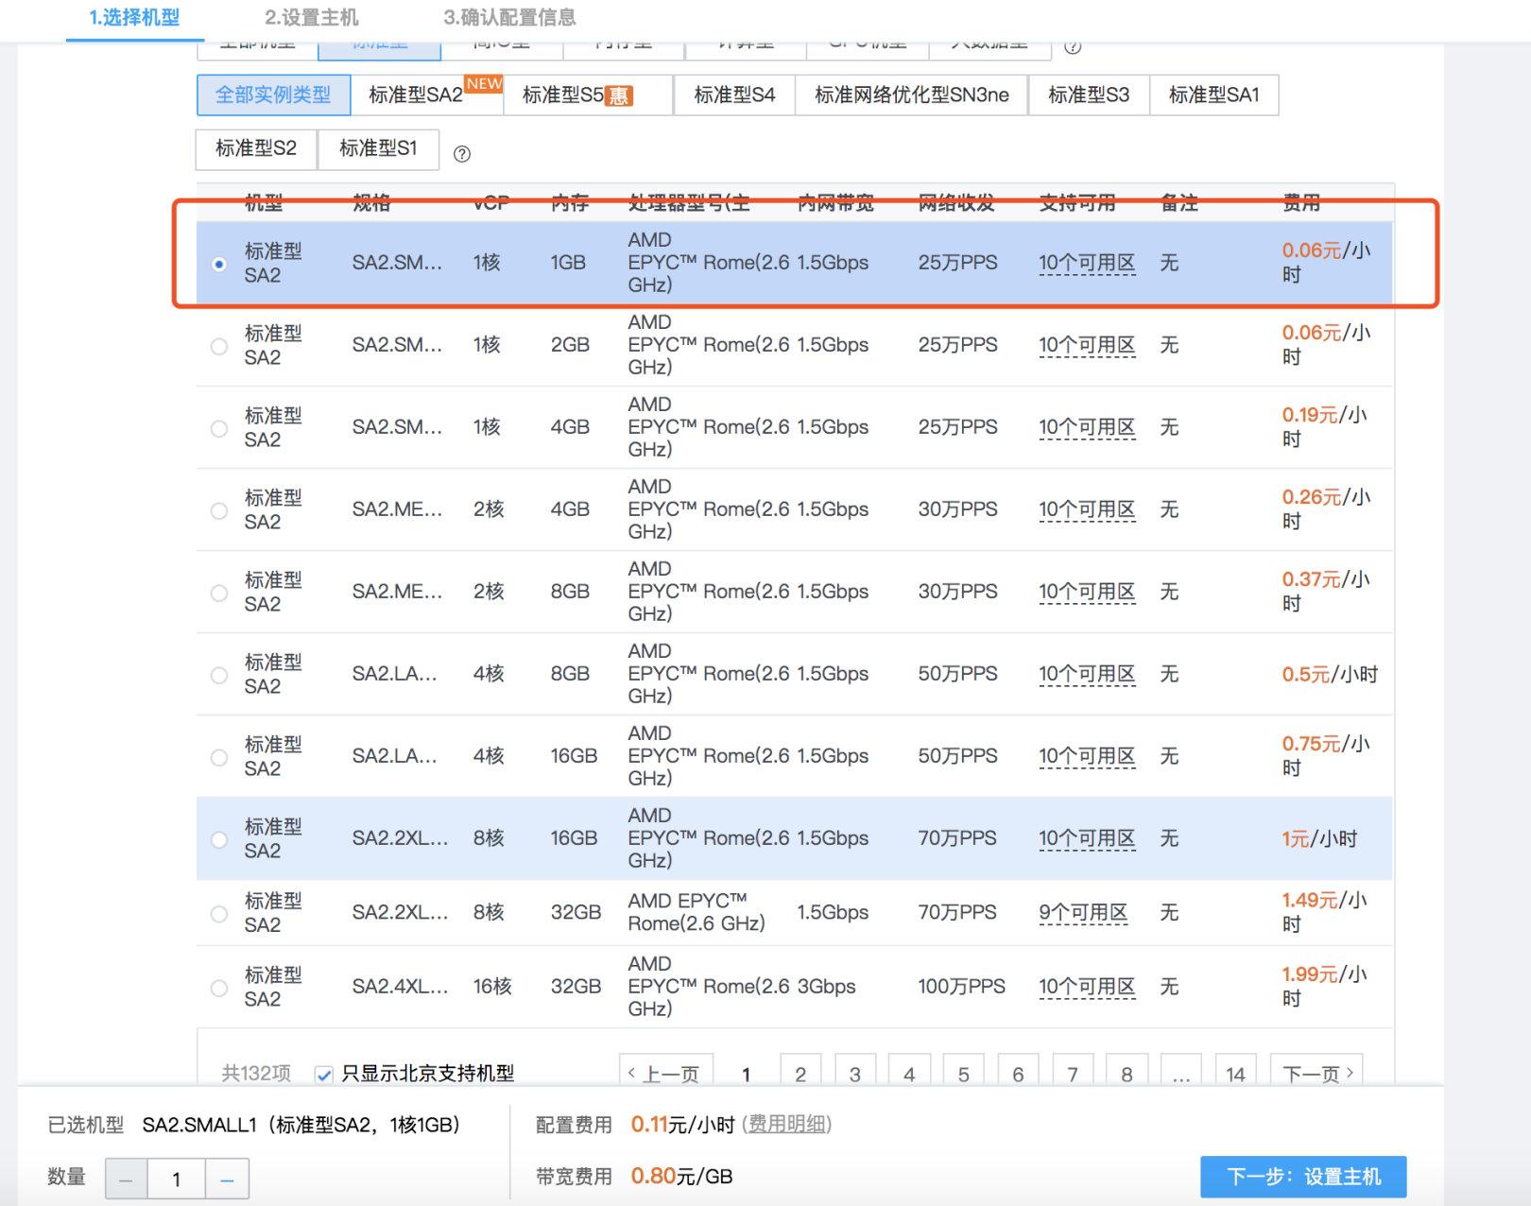This screenshot has height=1206, width=1531.
Task: Expand 10个可用区 in the selected first row
Action: 1087,264
